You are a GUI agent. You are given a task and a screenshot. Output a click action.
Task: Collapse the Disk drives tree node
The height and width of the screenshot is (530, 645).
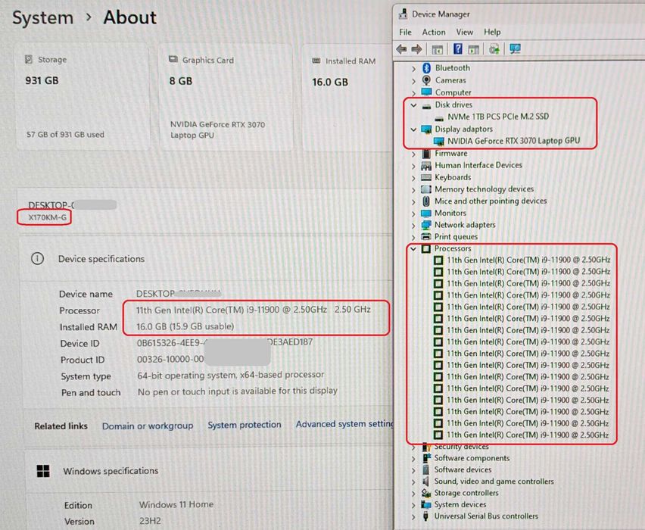pos(413,105)
